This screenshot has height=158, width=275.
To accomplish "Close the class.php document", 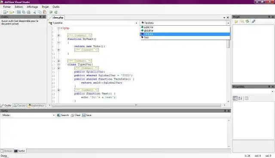I will point(228,18).
